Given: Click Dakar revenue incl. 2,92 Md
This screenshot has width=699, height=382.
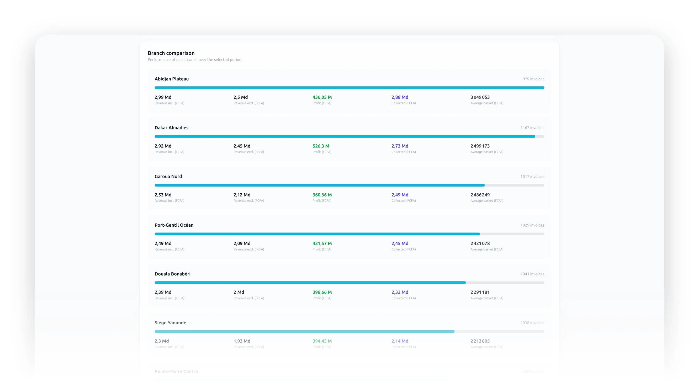Looking at the screenshot, I should [x=163, y=146].
